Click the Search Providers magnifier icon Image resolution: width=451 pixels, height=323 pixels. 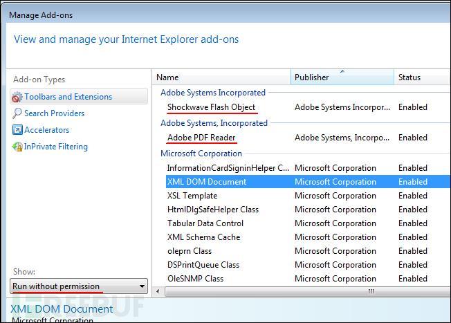(17, 113)
